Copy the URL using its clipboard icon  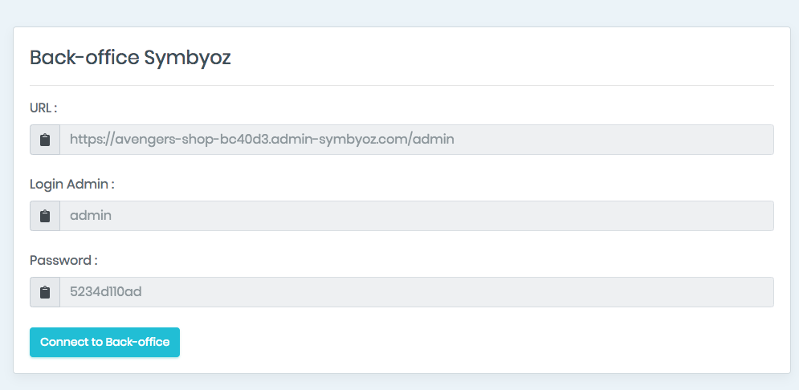click(x=45, y=140)
